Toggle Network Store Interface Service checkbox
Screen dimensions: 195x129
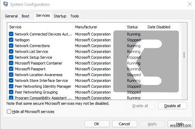[x=11, y=81]
